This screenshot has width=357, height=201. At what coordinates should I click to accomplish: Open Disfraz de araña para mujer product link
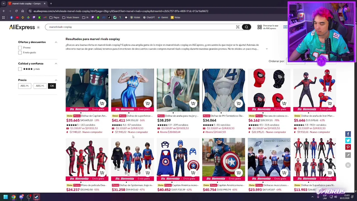click(182, 116)
